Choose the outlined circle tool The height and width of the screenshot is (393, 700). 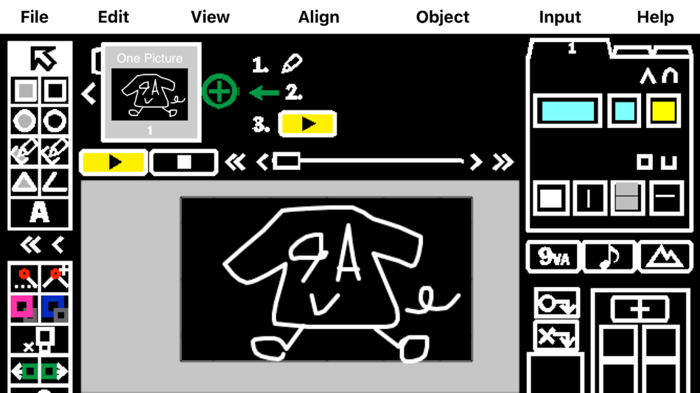click(x=55, y=121)
